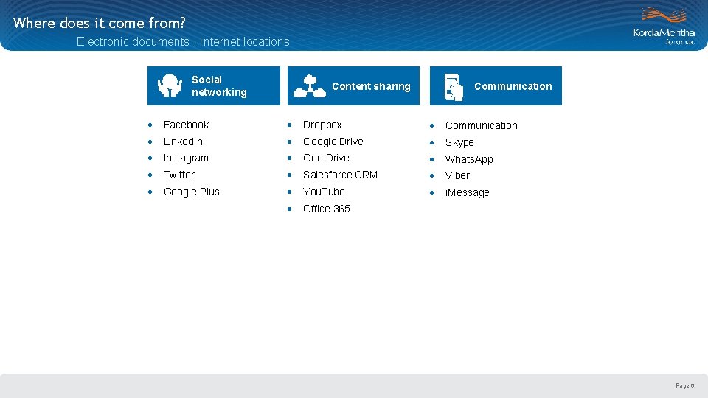Select the Communication header box label
708x398 pixels.
click(x=513, y=86)
